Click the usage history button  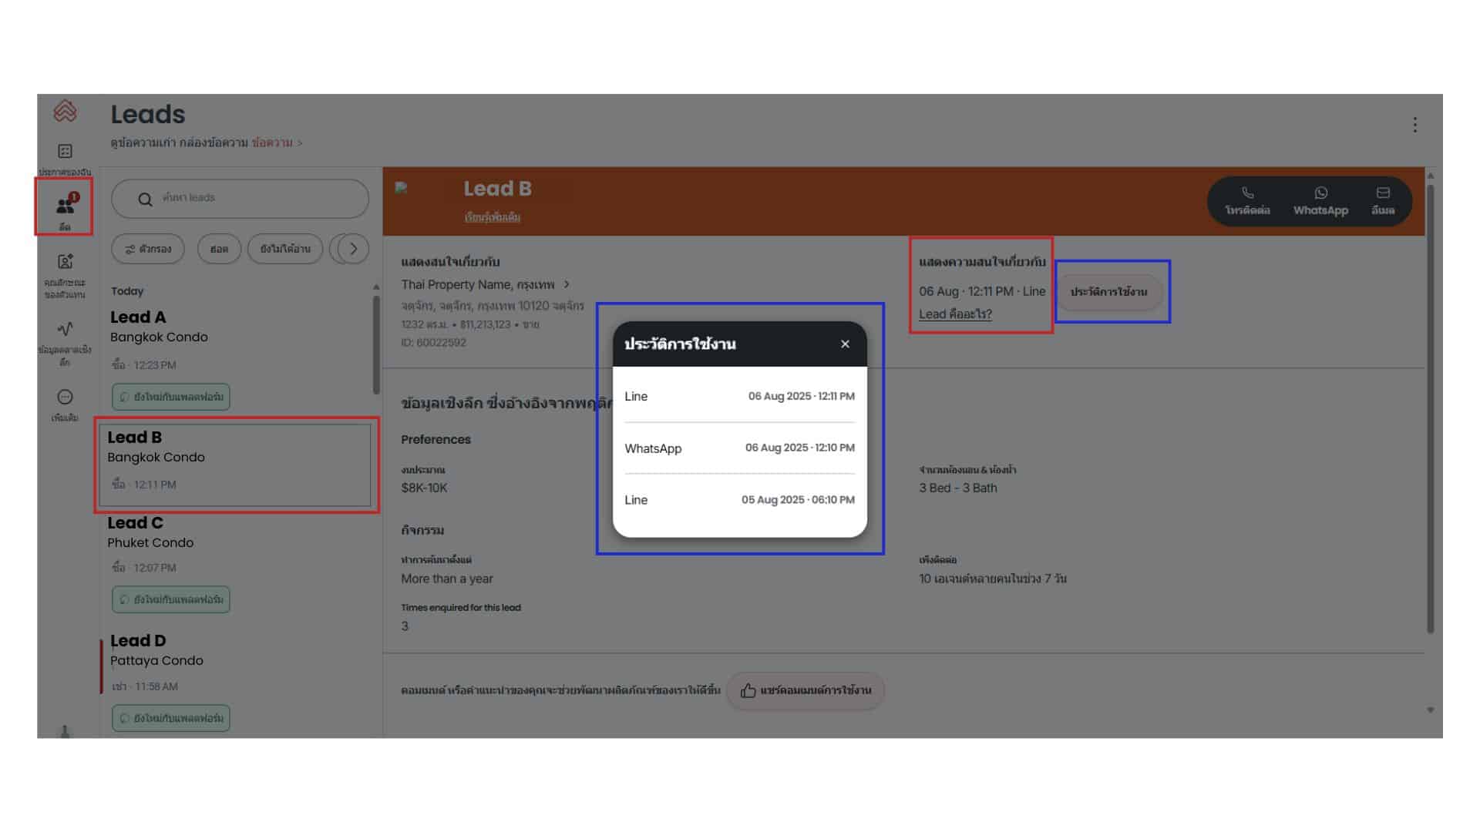pos(1108,292)
